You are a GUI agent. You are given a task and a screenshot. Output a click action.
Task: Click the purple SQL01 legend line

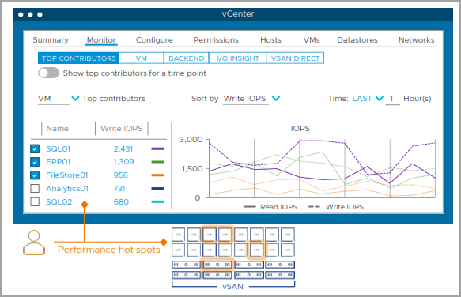157,149
